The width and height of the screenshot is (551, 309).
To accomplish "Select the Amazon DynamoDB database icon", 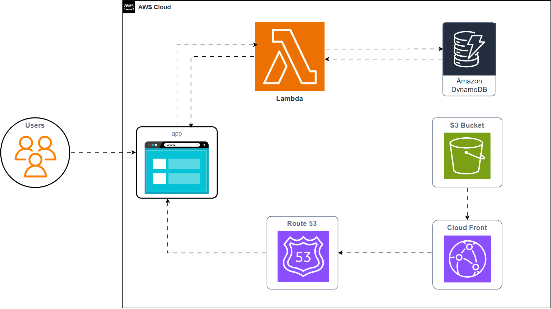I will coord(469,49).
